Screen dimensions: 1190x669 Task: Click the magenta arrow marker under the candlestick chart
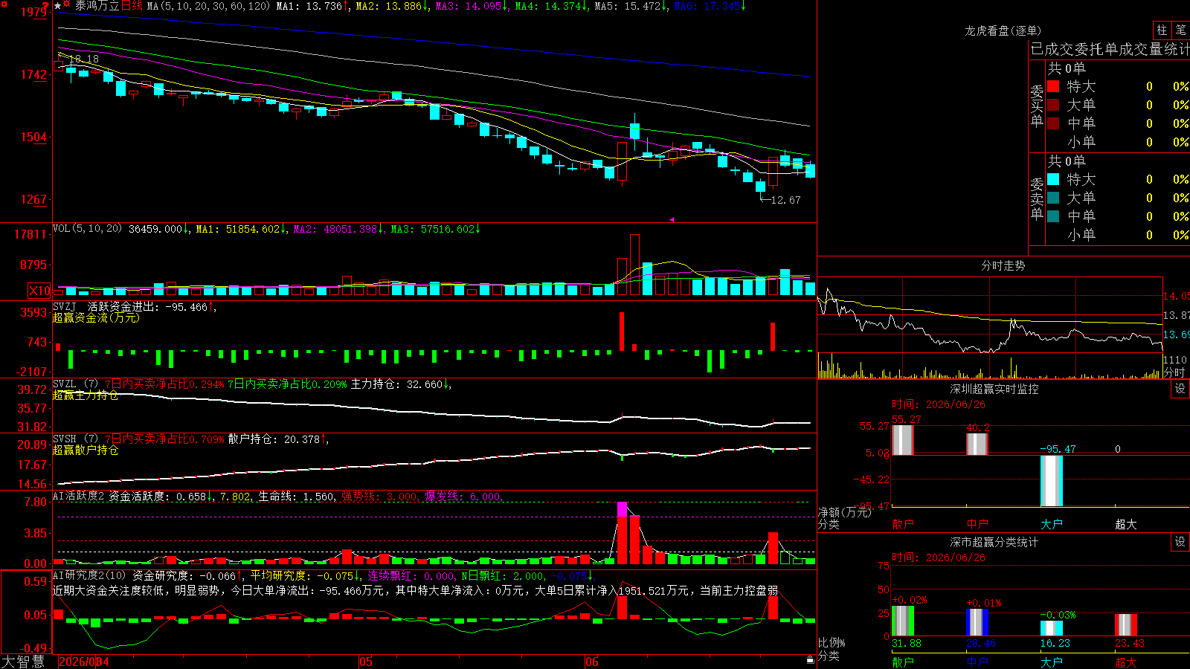672,219
